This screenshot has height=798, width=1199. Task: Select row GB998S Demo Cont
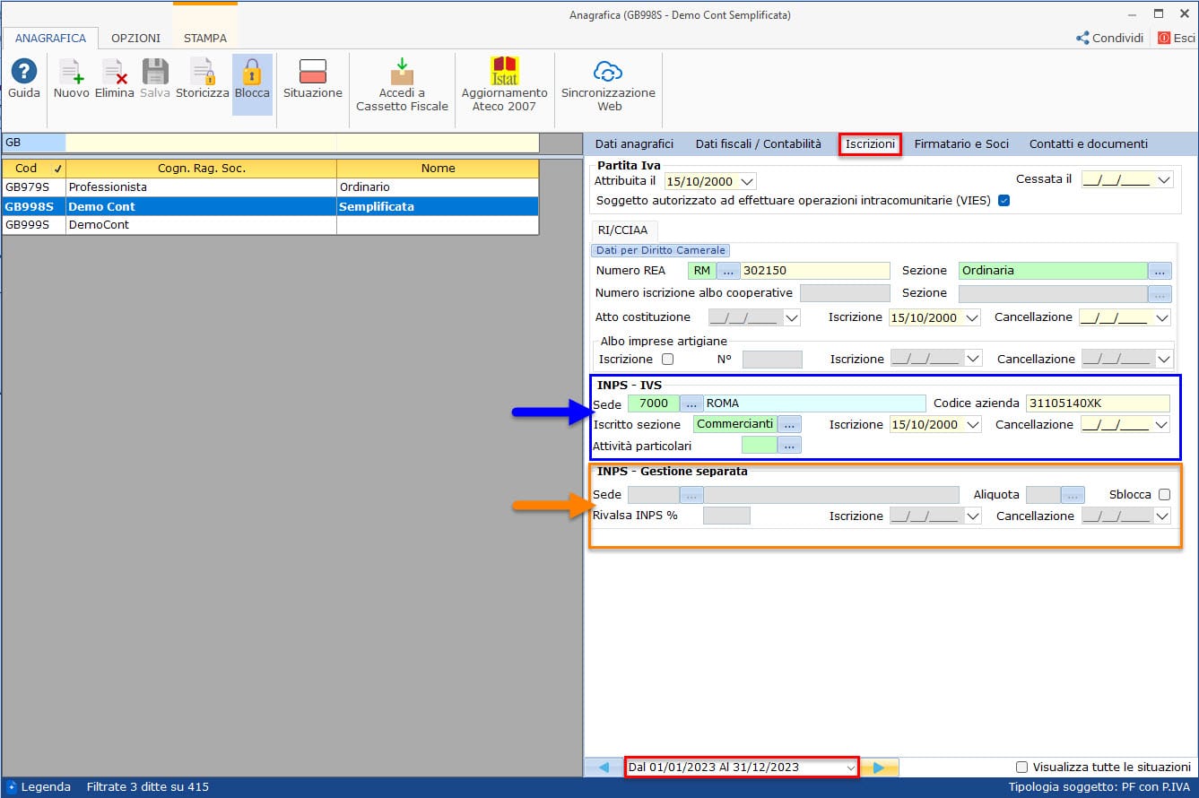pos(270,206)
